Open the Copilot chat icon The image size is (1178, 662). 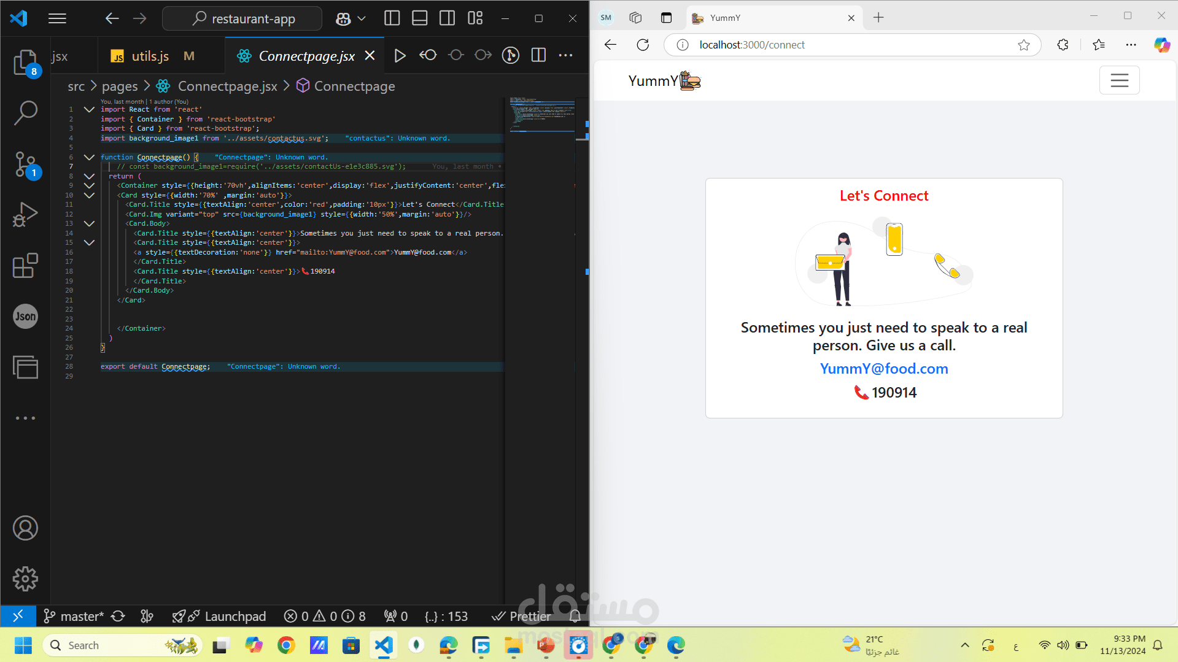[343, 19]
